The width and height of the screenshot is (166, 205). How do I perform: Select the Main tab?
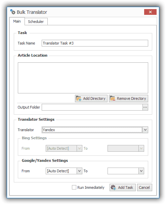[17, 21]
